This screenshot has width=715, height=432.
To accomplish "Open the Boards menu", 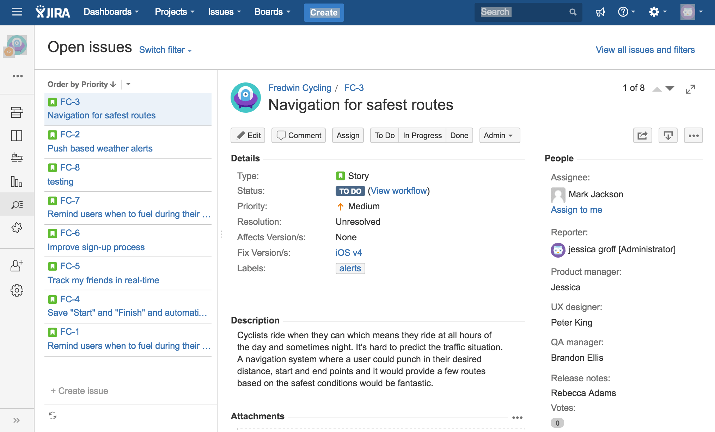I will (272, 12).
